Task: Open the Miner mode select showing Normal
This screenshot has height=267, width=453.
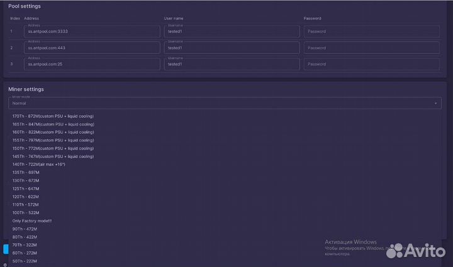Action: point(220,103)
